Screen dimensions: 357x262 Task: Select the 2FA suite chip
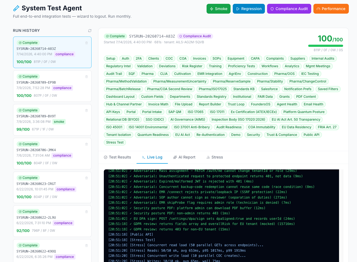point(139,59)
